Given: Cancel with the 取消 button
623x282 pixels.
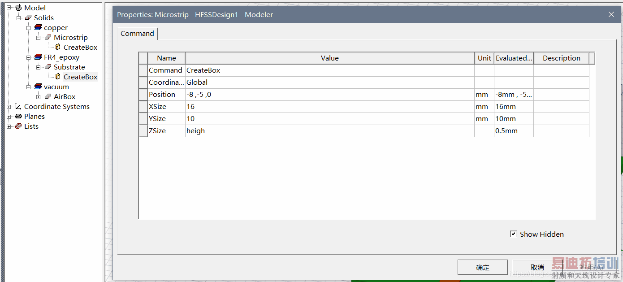Looking at the screenshot, I should click(537, 267).
